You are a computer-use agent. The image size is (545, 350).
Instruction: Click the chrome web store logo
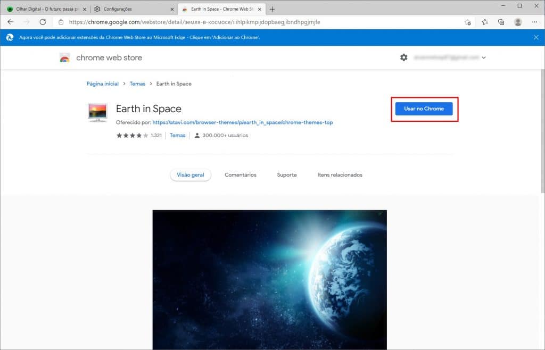click(x=64, y=57)
